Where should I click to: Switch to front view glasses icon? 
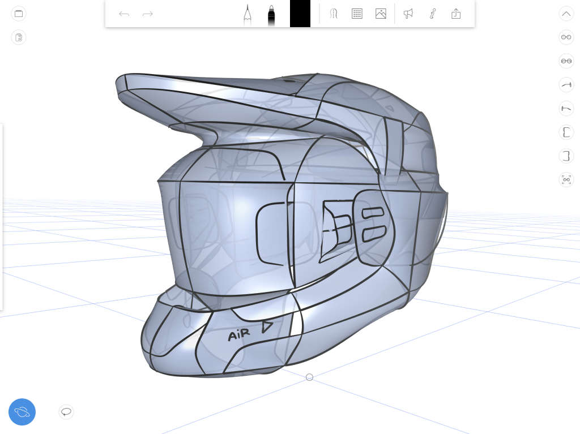click(x=566, y=37)
